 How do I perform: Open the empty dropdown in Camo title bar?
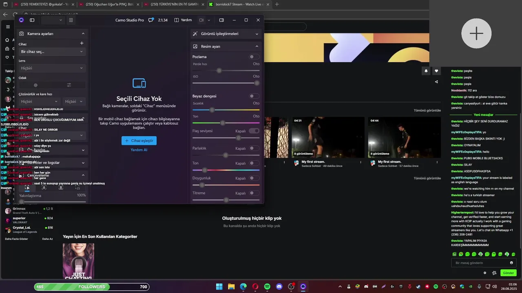point(53,20)
